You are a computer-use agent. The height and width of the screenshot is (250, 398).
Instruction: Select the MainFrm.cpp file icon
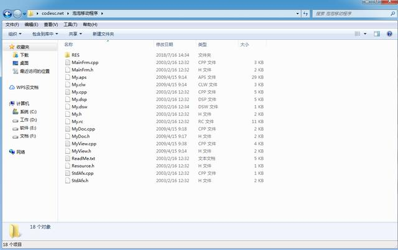67,62
